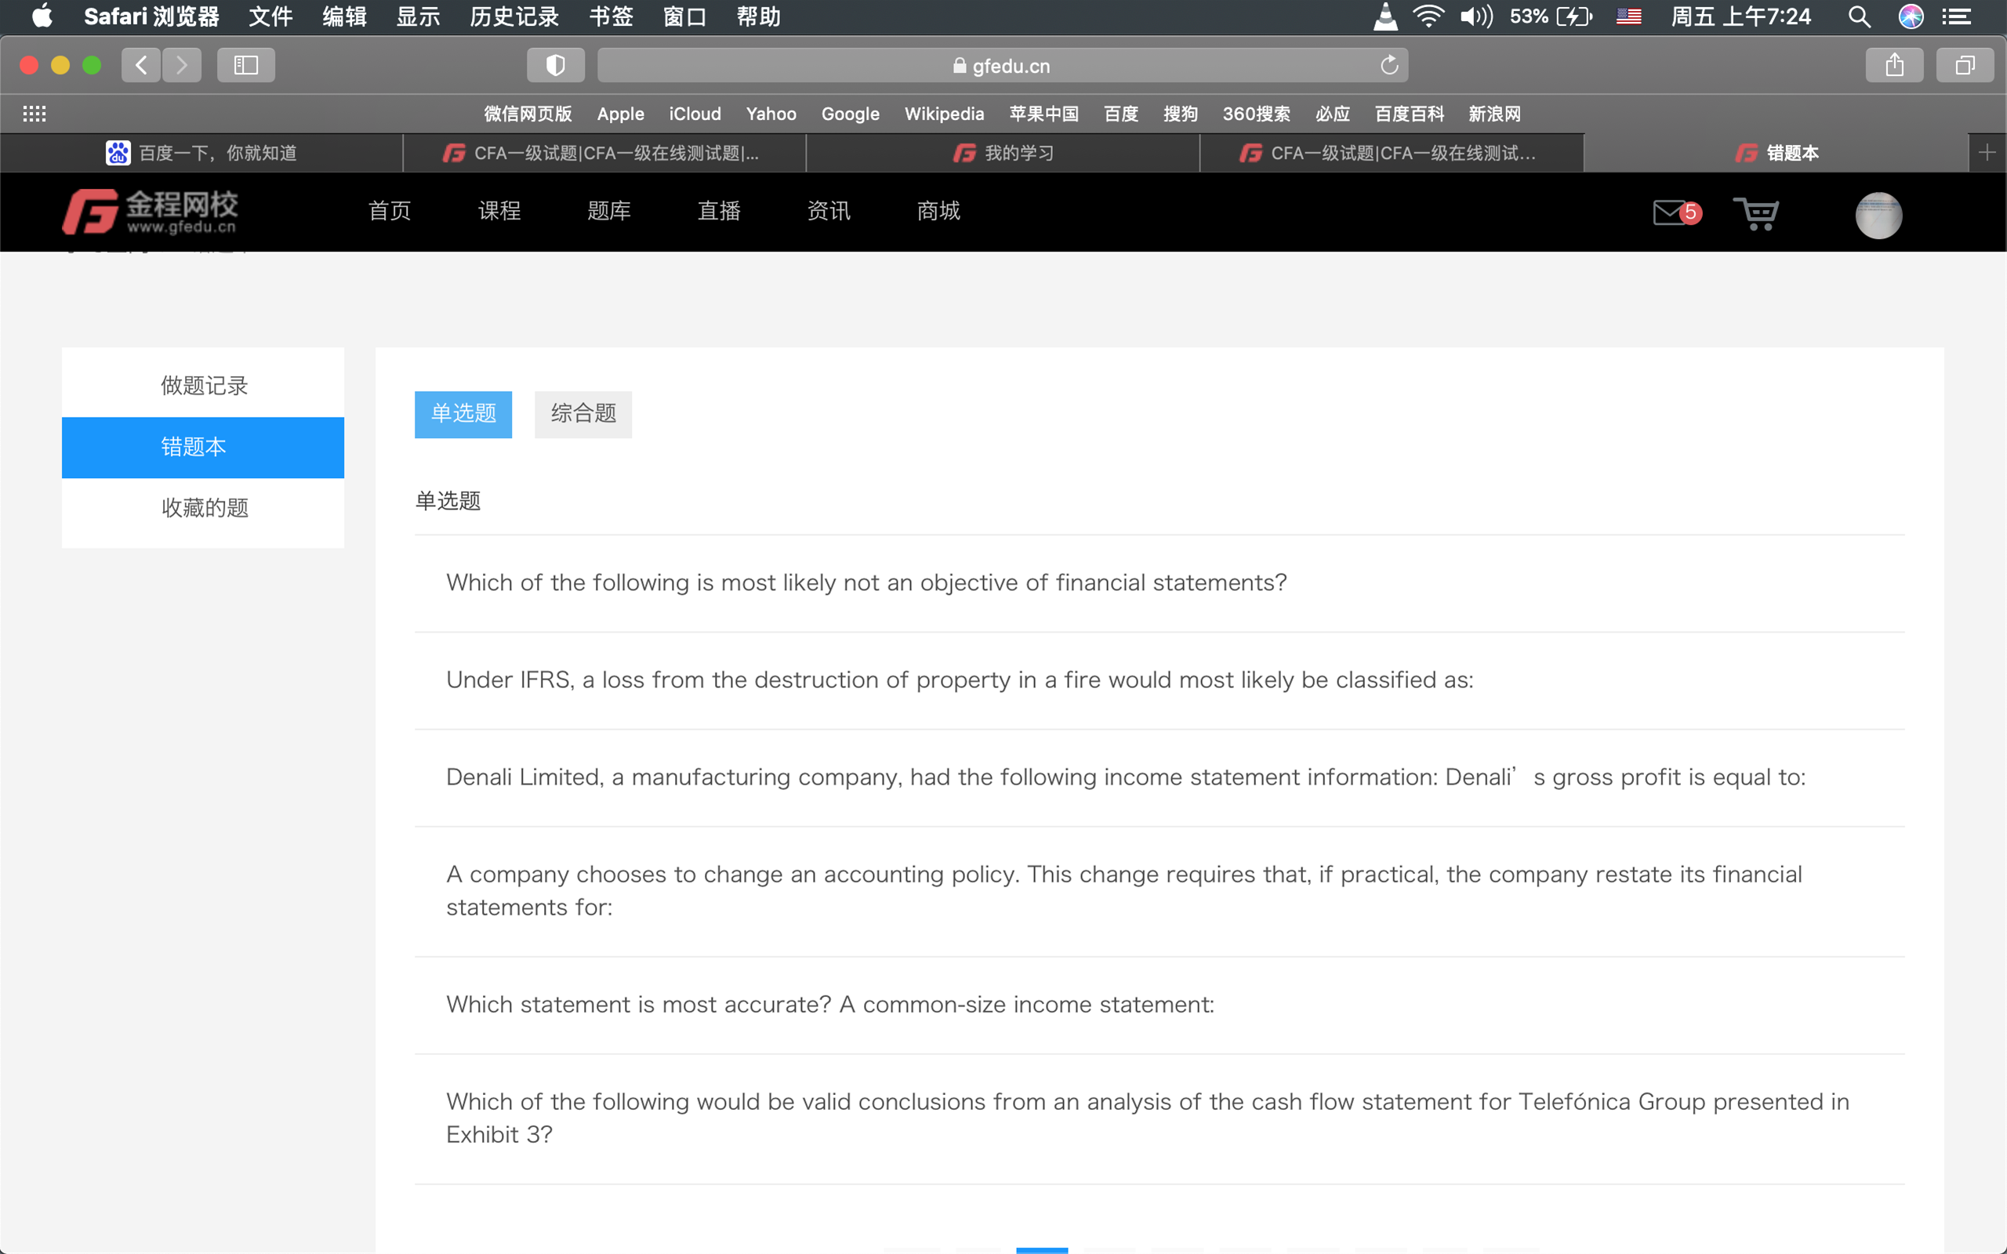
Task: Click the user profile avatar
Action: [x=1878, y=215]
